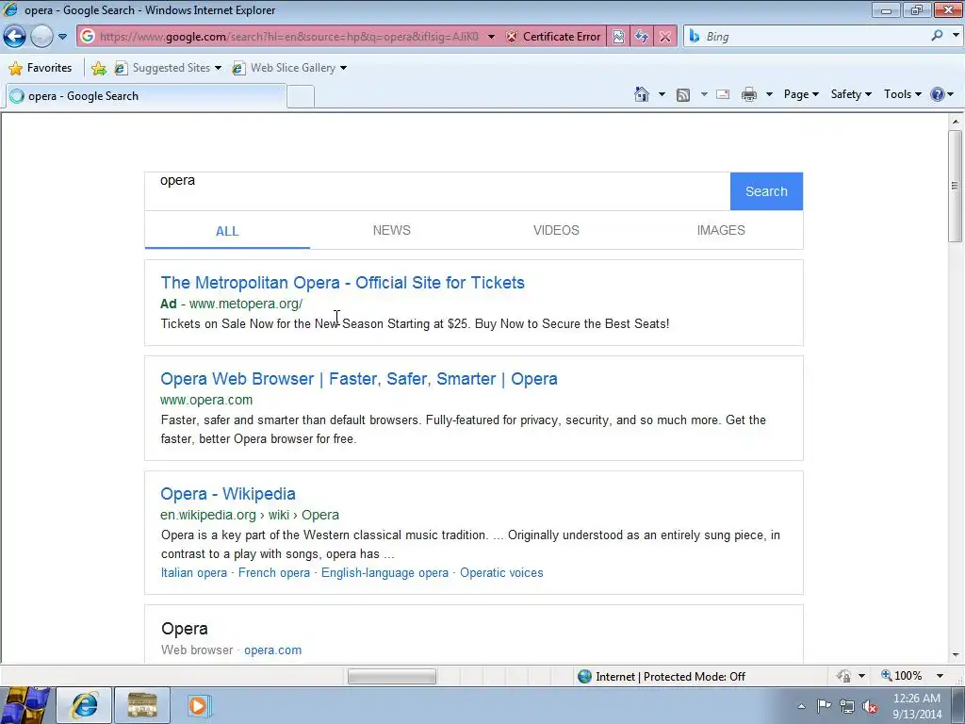Open the Favorites center

41,68
